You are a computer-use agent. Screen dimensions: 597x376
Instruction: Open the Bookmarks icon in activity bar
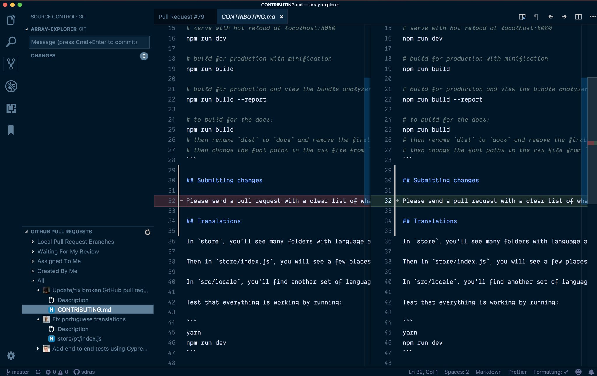pyautogui.click(x=11, y=130)
